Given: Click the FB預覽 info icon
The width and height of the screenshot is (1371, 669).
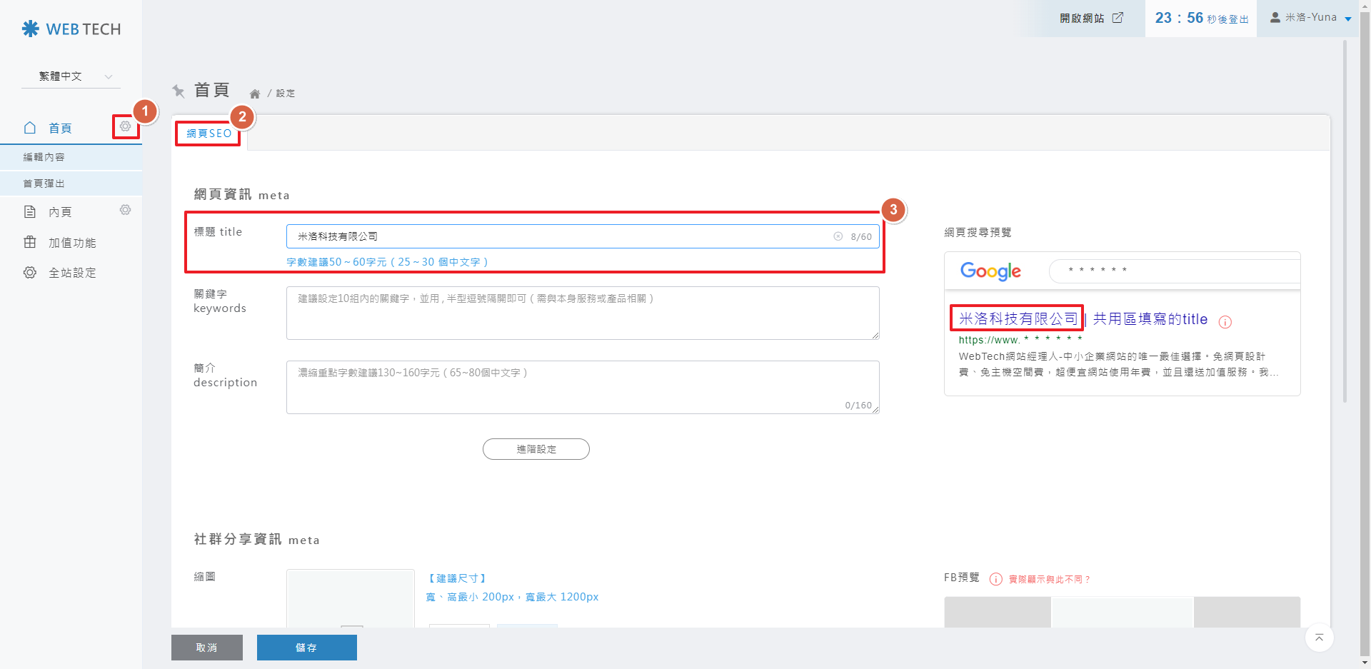Looking at the screenshot, I should [995, 579].
